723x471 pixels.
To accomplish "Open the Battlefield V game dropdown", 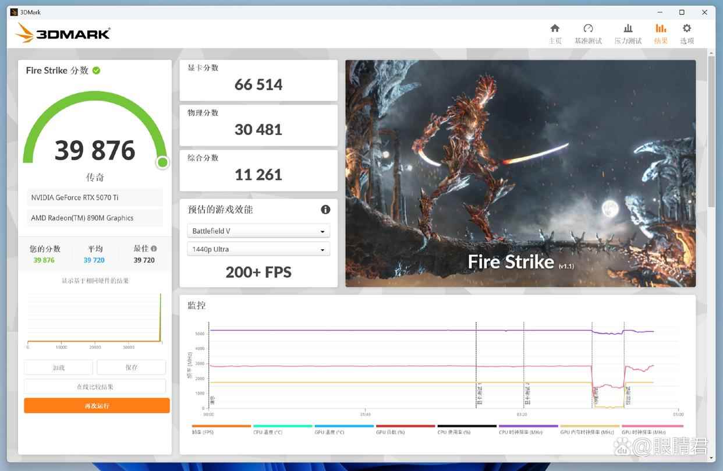I will coord(258,231).
